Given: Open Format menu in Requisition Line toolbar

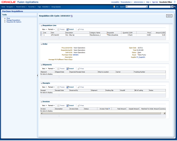Looking at the screenshot, I should 51,29.
